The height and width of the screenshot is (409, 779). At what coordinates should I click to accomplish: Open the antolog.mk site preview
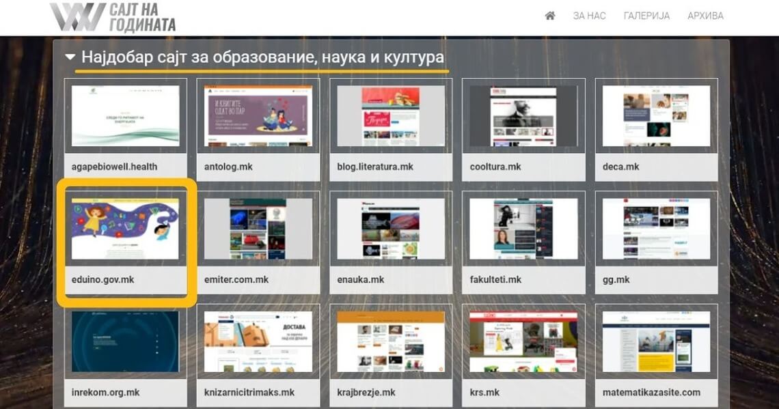click(258, 115)
